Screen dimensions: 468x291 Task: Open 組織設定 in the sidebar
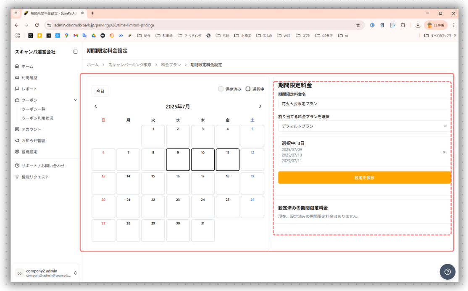(29, 152)
